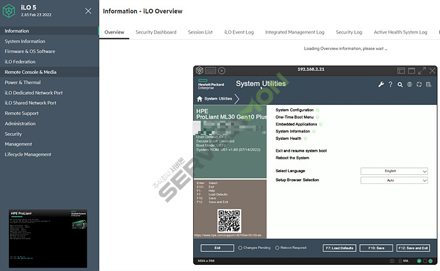Viewport: 440px width, 271px height.
Task: Open Remote Console & Media section
Action: point(49,72)
